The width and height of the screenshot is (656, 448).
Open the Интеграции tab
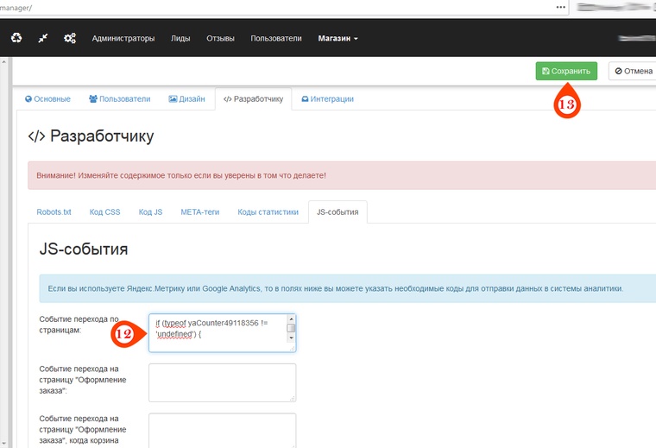327,99
